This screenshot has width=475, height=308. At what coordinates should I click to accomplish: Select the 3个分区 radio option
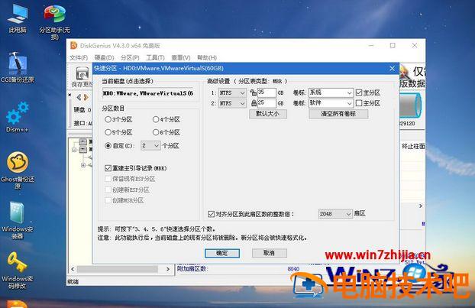point(108,120)
